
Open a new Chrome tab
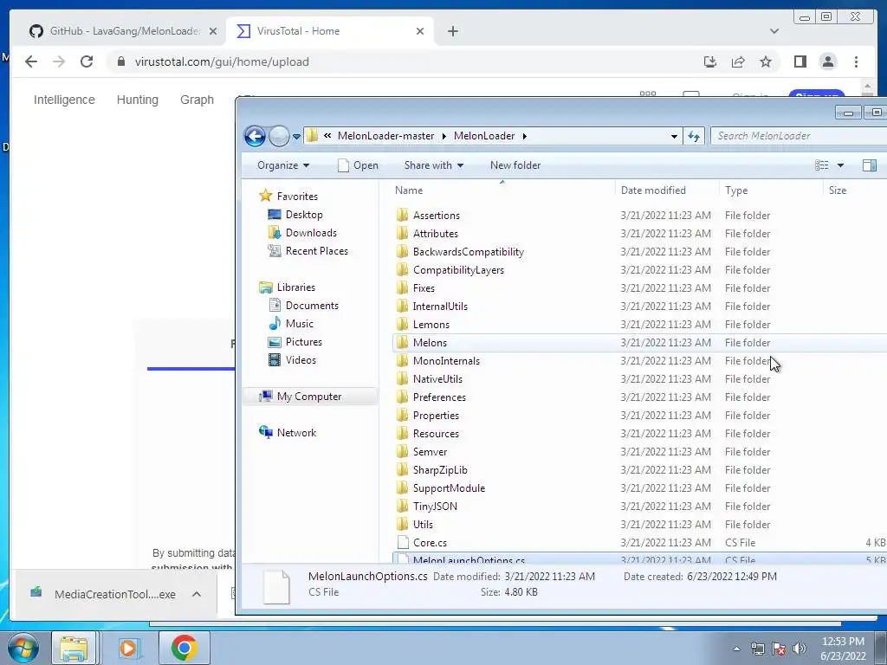coord(452,31)
